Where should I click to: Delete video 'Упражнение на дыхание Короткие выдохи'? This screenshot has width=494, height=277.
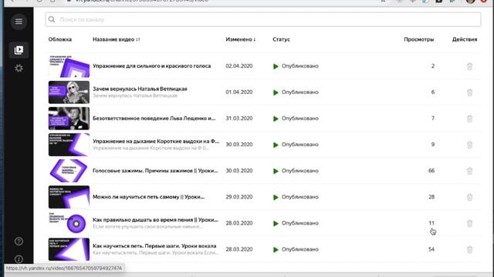click(x=469, y=145)
